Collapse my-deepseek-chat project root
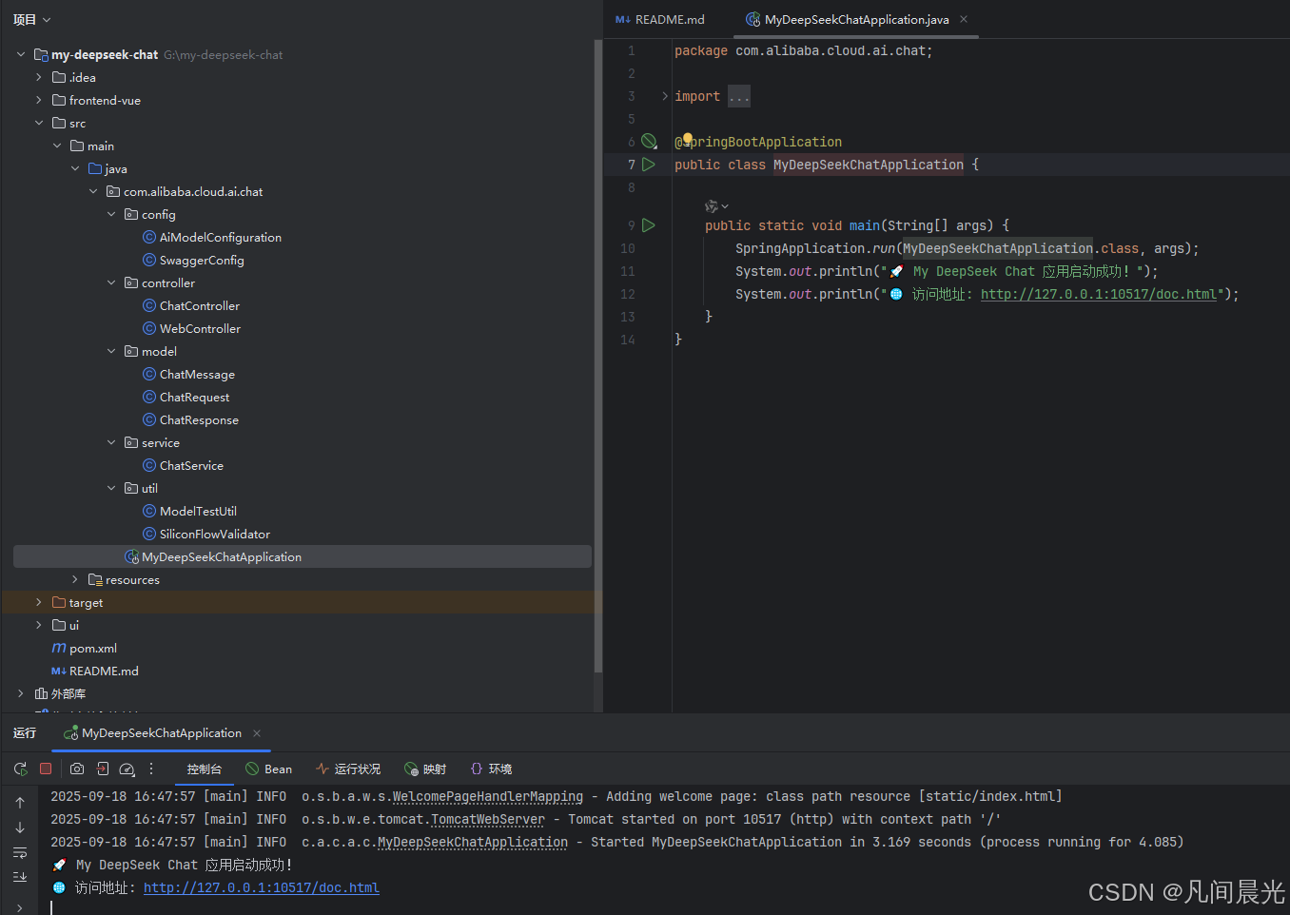This screenshot has width=1290, height=915. pyautogui.click(x=21, y=54)
